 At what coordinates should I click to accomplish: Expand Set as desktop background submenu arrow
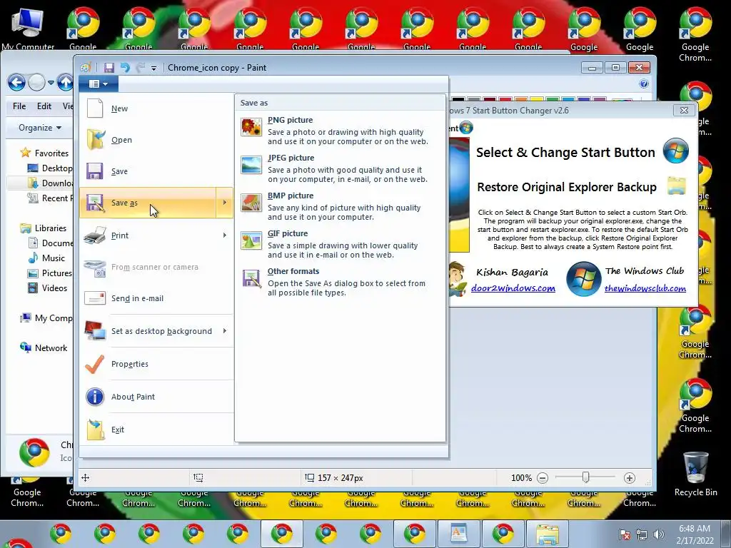coord(225,331)
